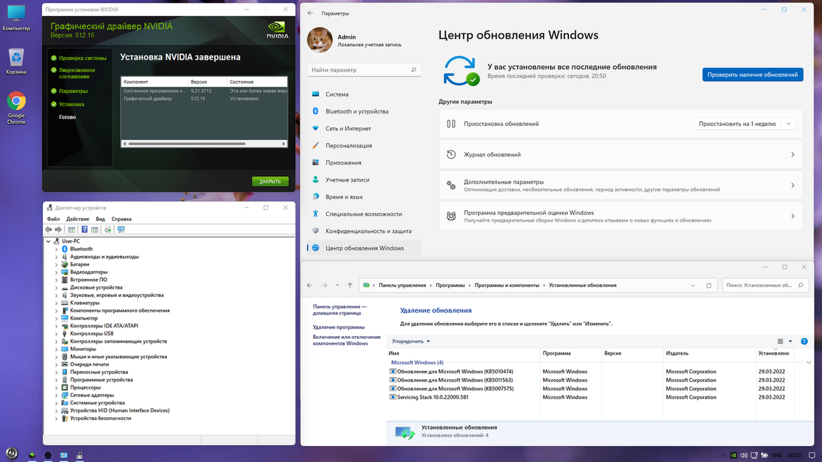Sort by Установлено column header
Image resolution: width=822 pixels, height=462 pixels.
[775, 354]
